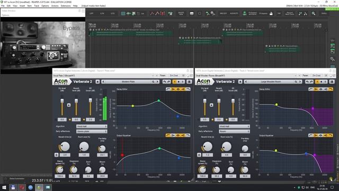
Task: Click the red envelope icon in REAPER toolbar
Action: point(163,13)
